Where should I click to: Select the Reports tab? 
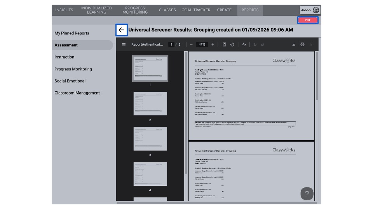[x=250, y=10]
